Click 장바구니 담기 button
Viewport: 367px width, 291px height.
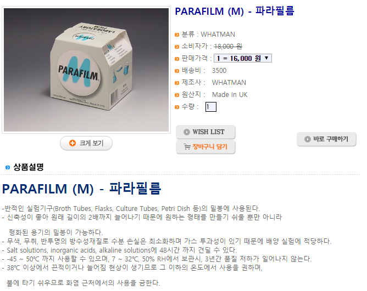click(x=205, y=147)
